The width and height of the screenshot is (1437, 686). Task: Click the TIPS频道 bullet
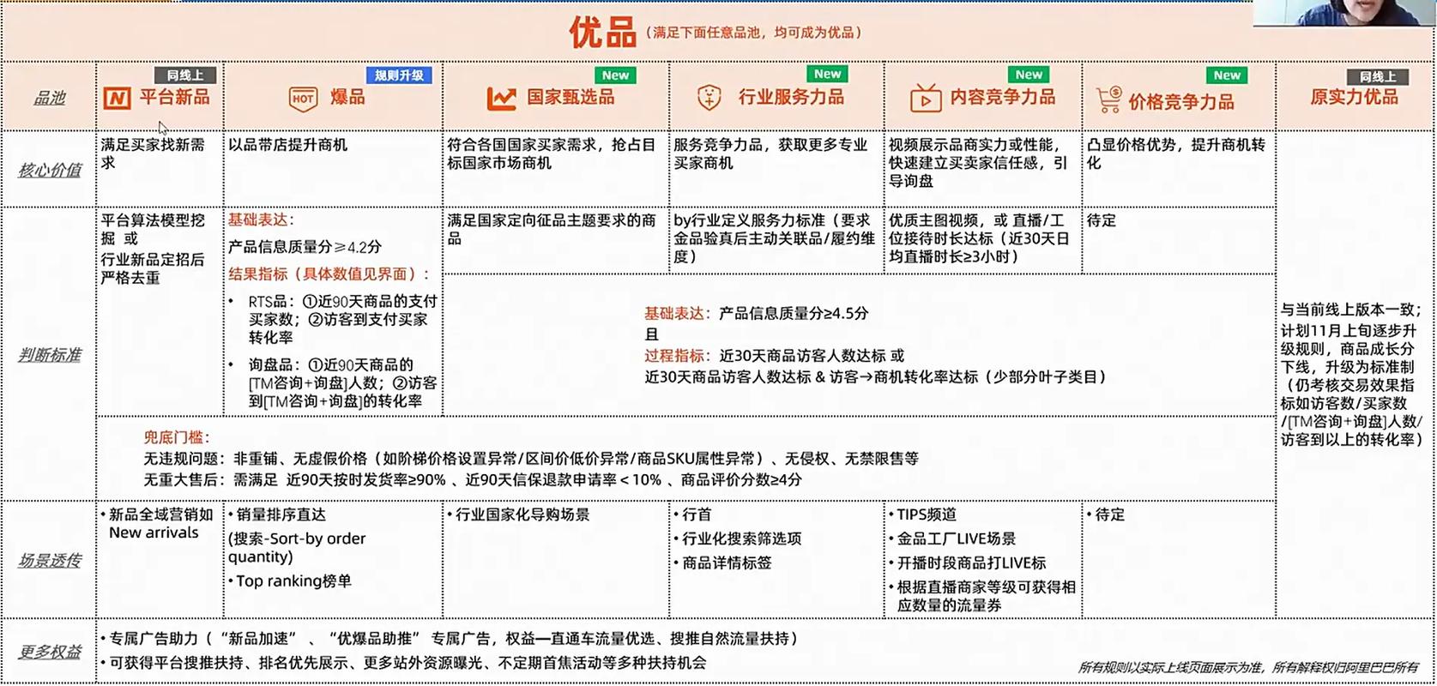[922, 514]
